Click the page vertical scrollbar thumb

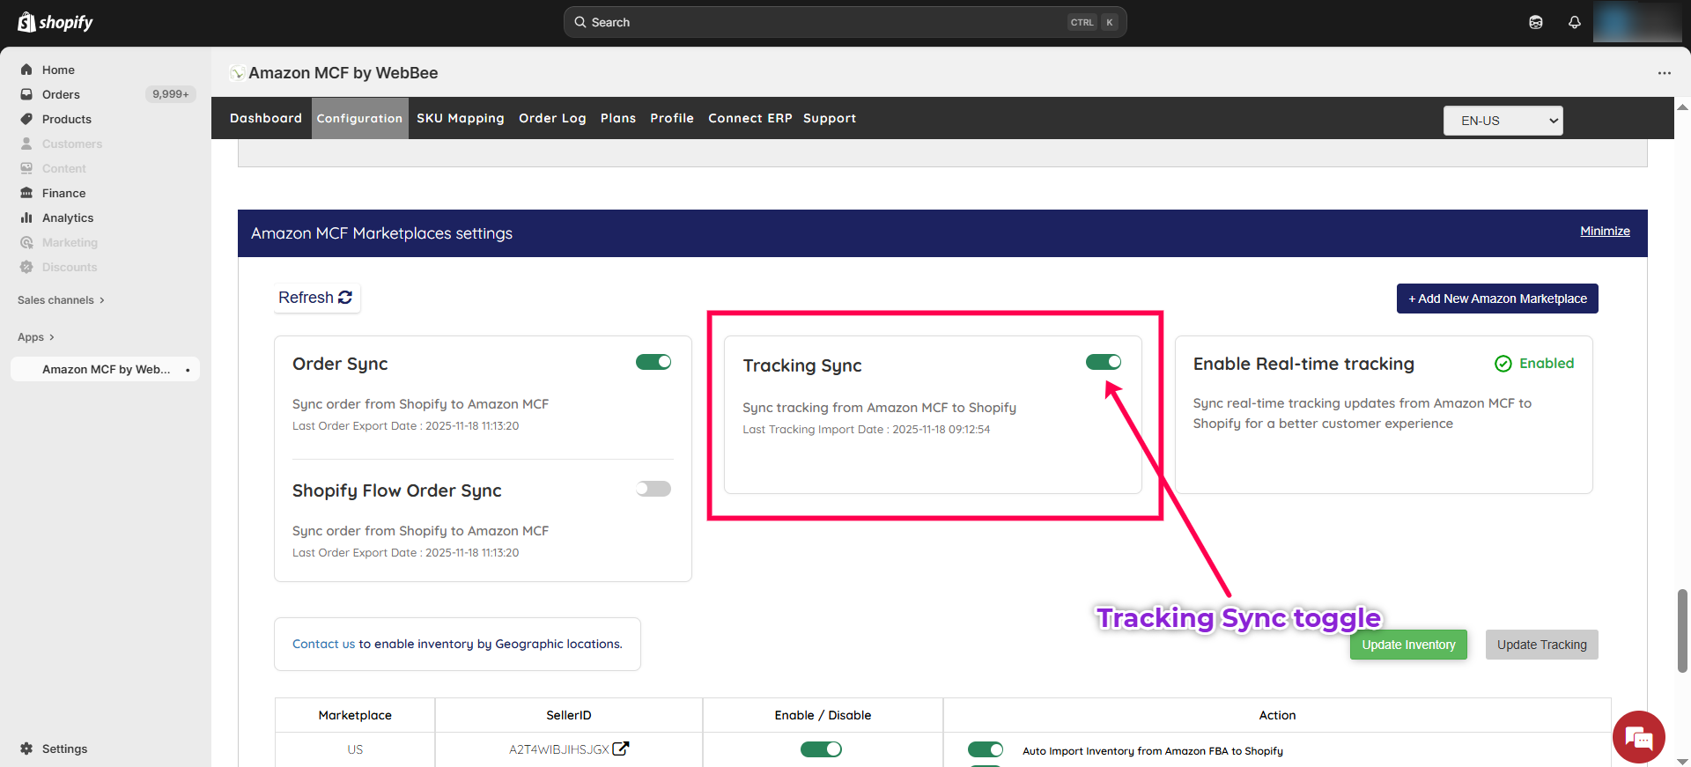click(x=1682, y=630)
